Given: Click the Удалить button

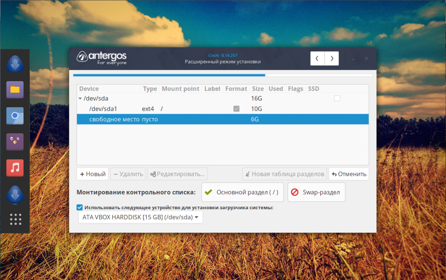Looking at the screenshot, I should tap(128, 174).
